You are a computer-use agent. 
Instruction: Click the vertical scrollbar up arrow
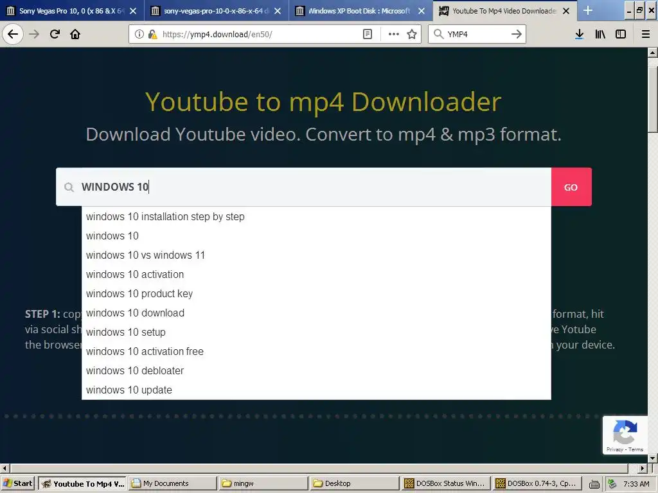pyautogui.click(x=653, y=53)
